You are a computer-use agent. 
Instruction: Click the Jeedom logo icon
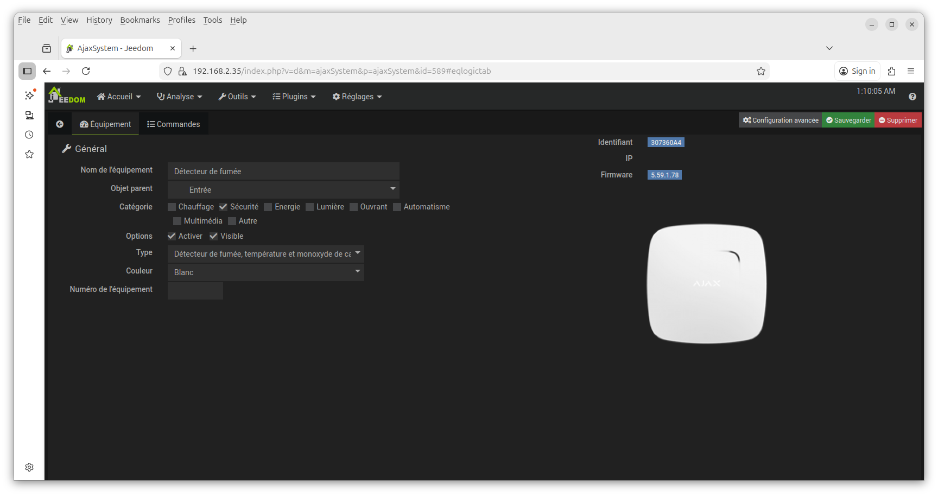click(x=66, y=96)
